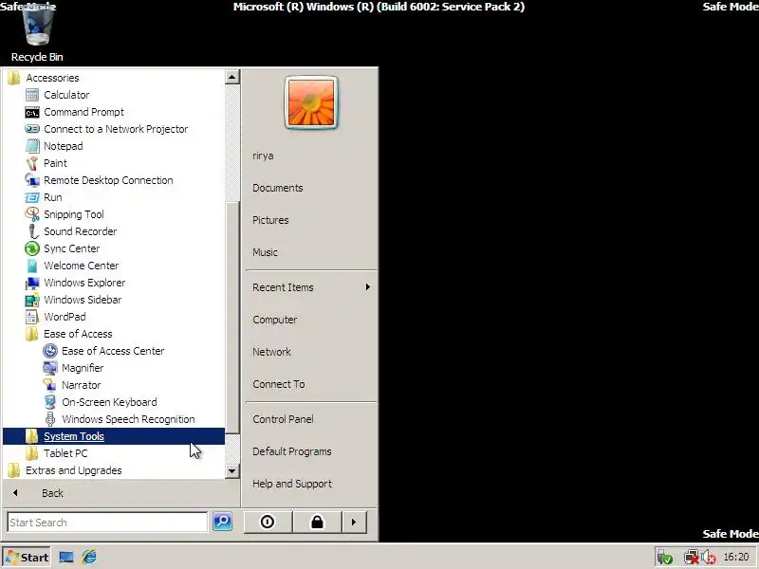
Task: Collapse the Accessories folder
Action: tap(114, 78)
